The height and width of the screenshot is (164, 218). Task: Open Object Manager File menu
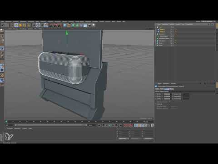(x=159, y=24)
